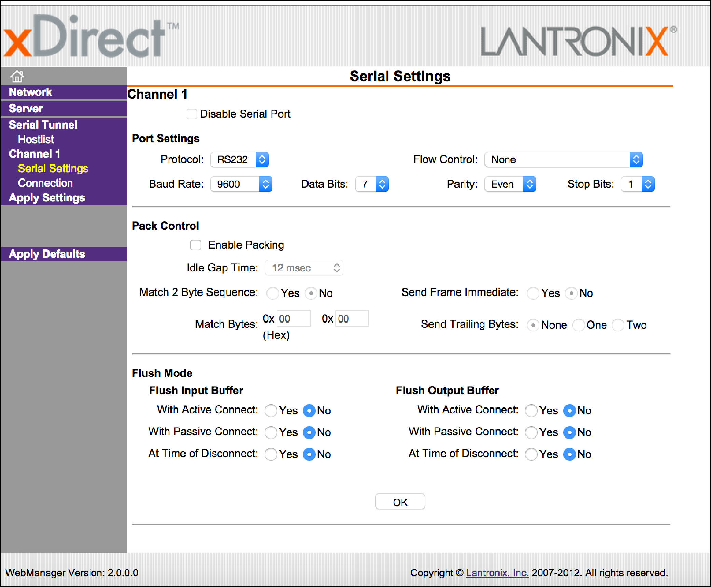The height and width of the screenshot is (587, 711).
Task: Select No for Match 2 Byte Sequence
Action: pos(311,293)
